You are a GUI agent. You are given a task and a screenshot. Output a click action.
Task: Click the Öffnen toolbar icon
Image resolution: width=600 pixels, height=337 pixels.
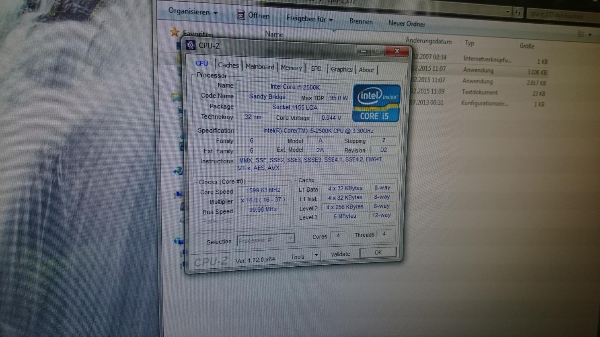(241, 15)
